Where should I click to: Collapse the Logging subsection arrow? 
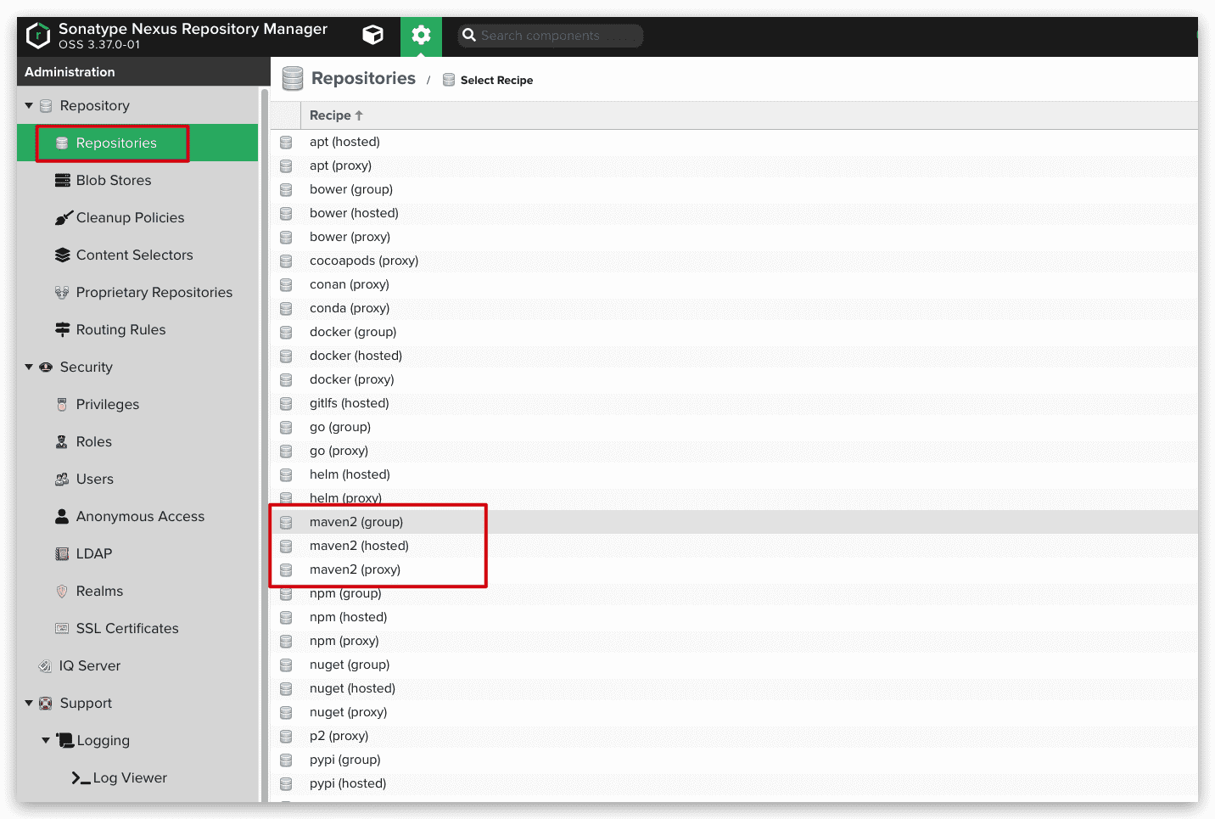click(46, 740)
